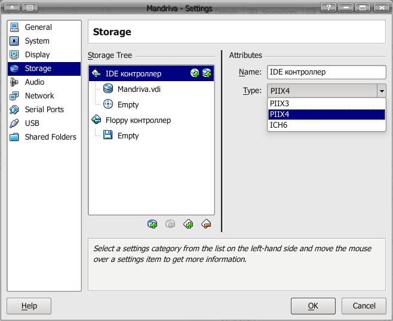Add hard disk to IDE controller
Viewport: 393px width, 321px height.
[x=207, y=73]
